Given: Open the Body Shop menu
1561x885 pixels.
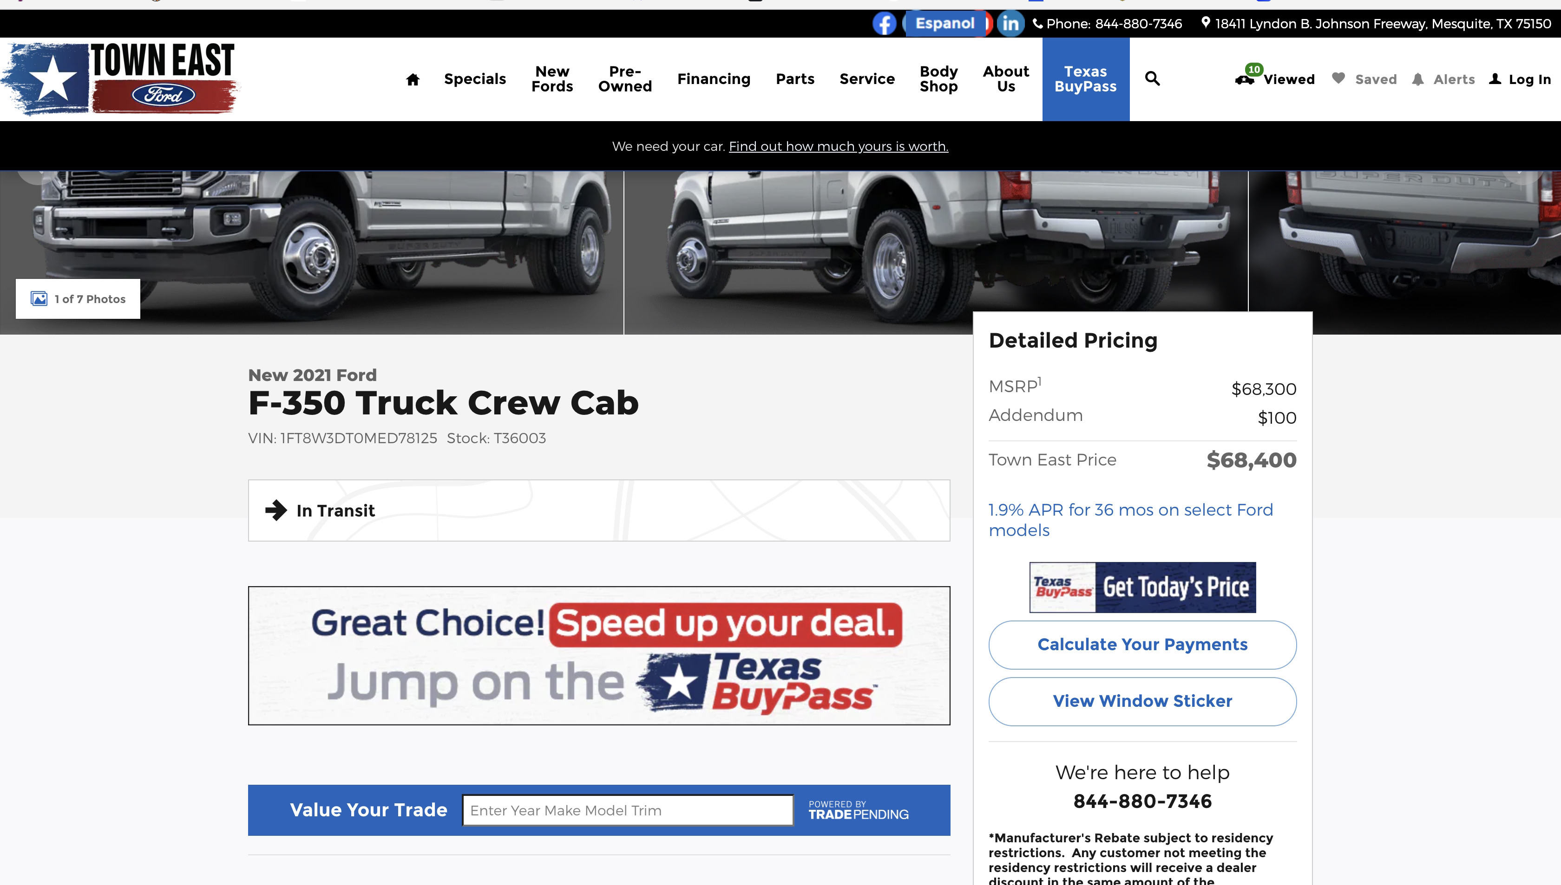Looking at the screenshot, I should point(938,79).
